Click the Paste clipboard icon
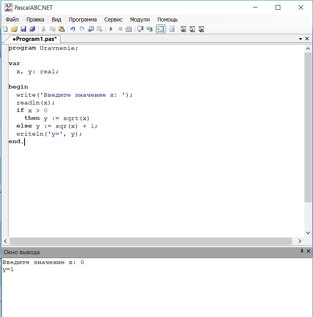Image resolution: width=313 pixels, height=317 pixels. tap(61, 29)
